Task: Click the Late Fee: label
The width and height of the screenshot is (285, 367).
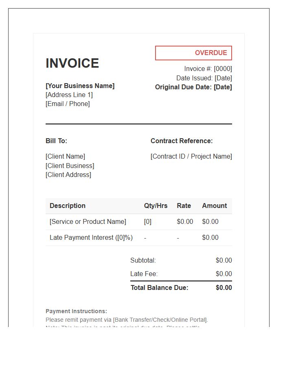Action: [144, 274]
